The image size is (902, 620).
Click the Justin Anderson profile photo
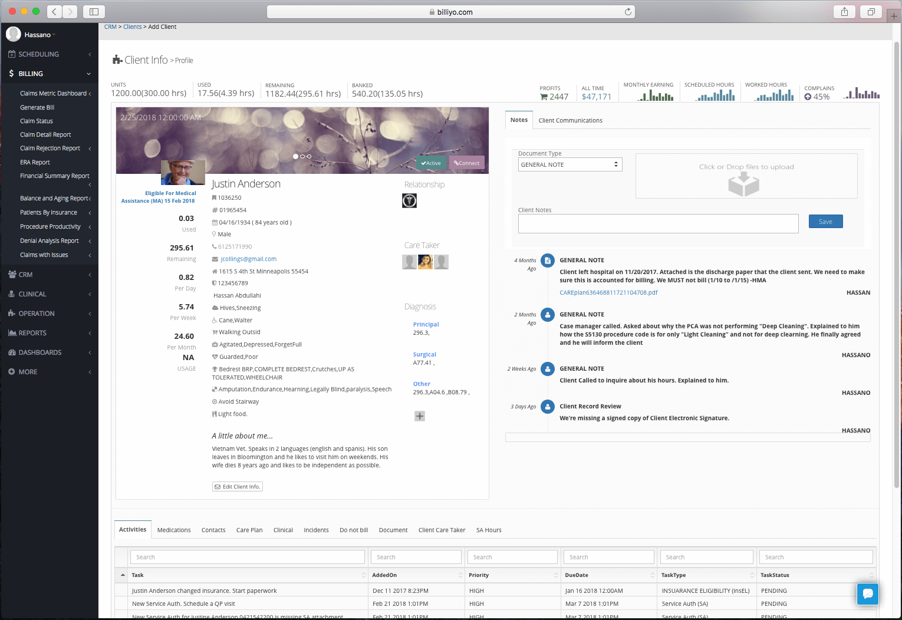click(x=183, y=172)
